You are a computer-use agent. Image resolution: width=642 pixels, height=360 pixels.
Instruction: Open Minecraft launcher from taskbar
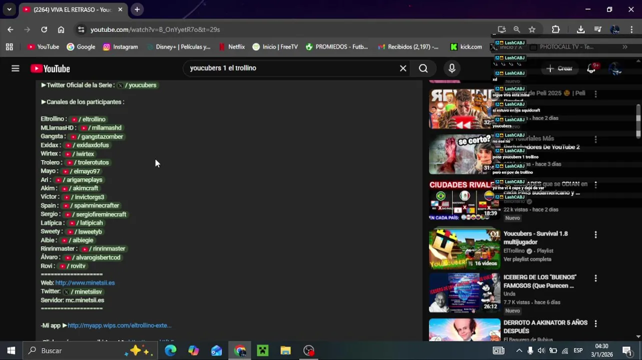coord(263,350)
